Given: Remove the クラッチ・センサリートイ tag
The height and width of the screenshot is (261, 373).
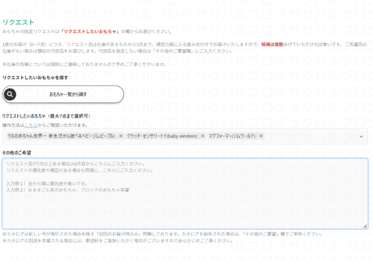Looking at the screenshot, I should coord(202,136).
